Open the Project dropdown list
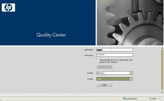 (131, 79)
